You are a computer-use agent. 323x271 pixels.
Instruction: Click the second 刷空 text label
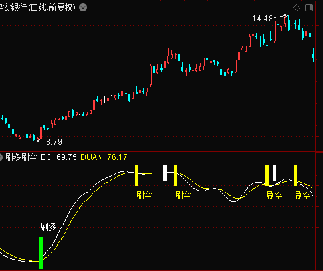point(183,195)
